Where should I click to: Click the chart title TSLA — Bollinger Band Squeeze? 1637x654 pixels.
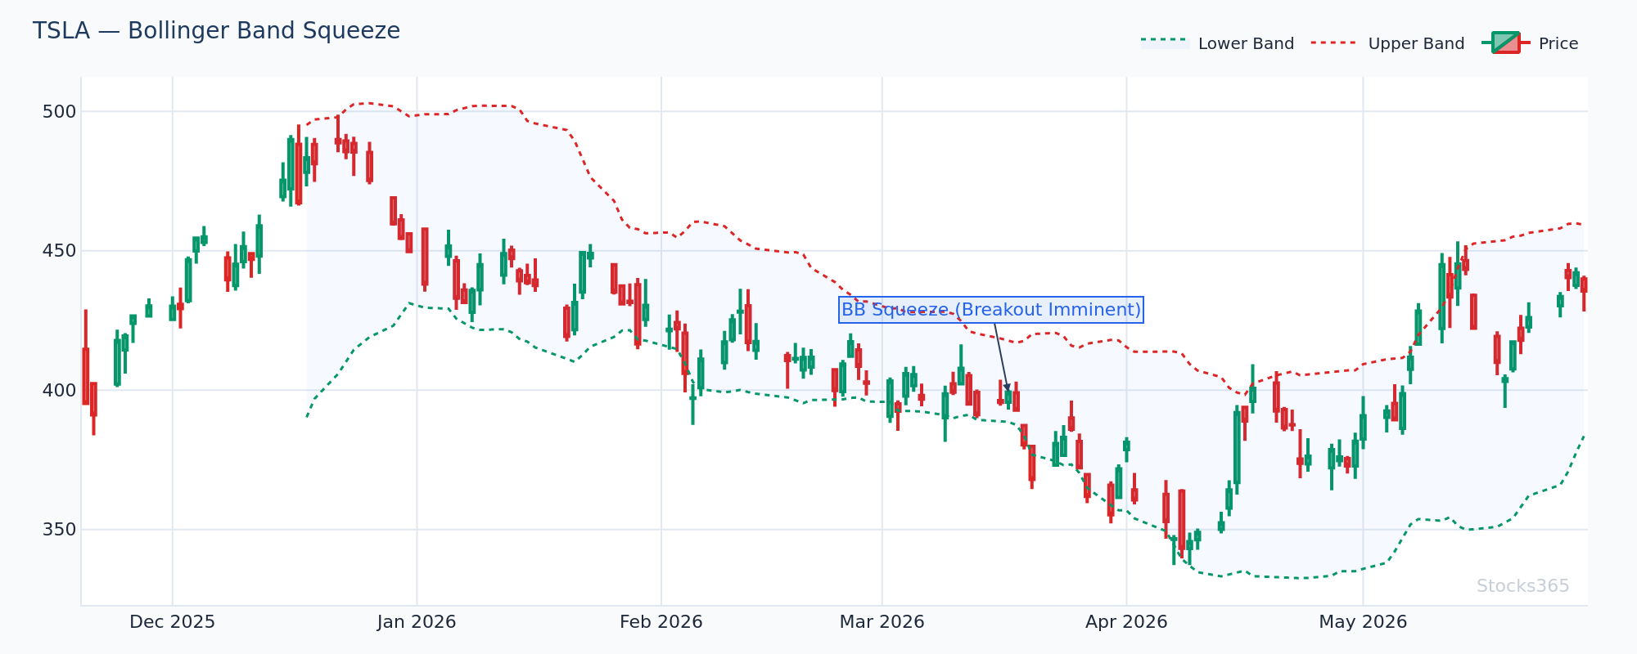216,31
